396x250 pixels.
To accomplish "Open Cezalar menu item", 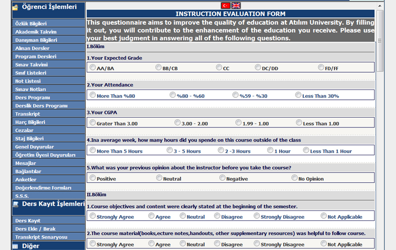I will 48,130.
